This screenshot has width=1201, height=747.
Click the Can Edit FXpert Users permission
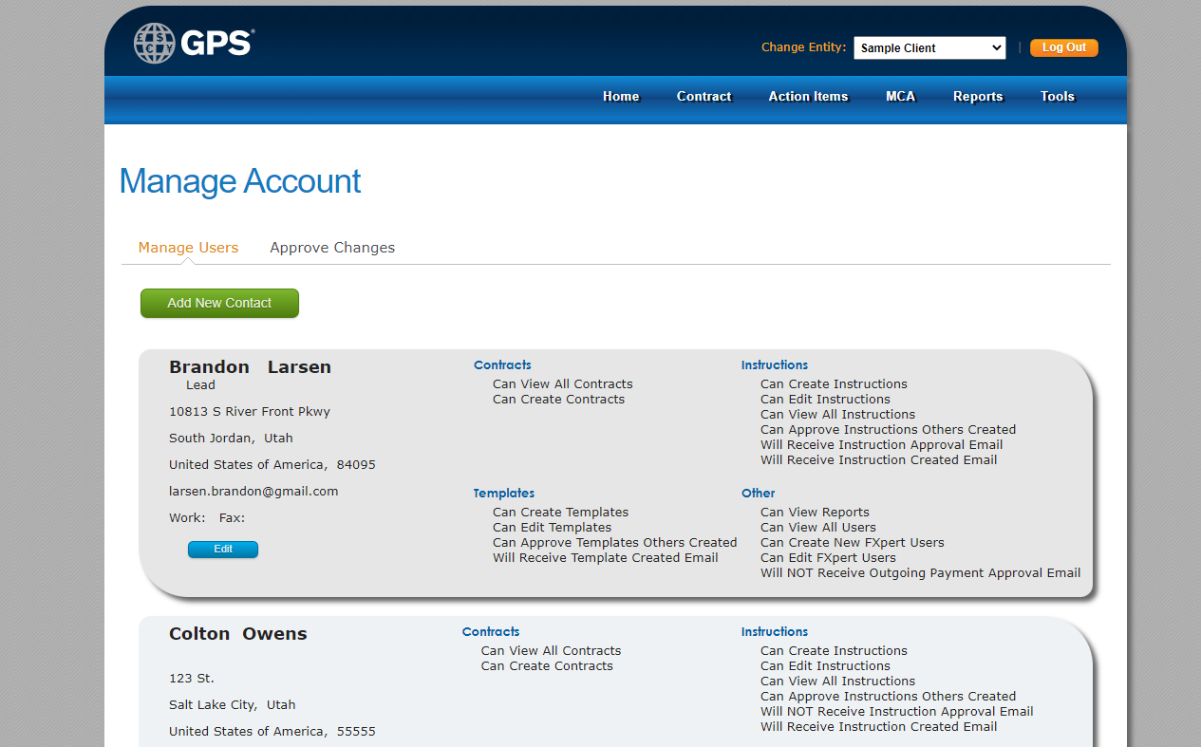coord(828,558)
